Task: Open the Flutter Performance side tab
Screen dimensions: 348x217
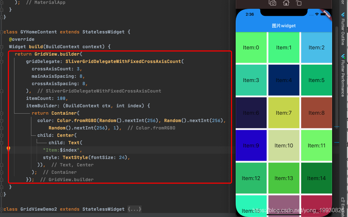Action: 343,75
